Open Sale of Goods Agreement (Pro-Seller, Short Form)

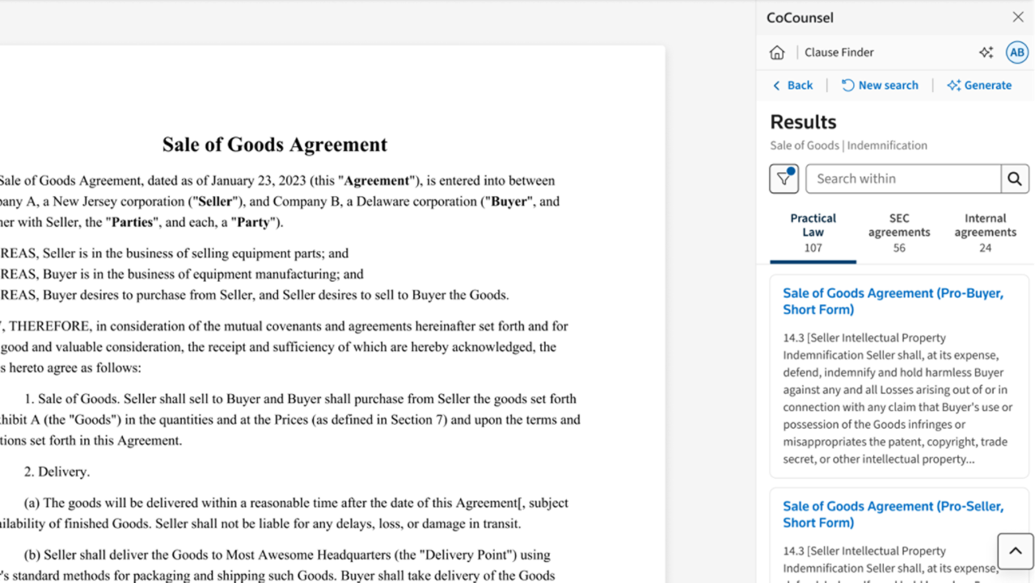click(x=893, y=514)
